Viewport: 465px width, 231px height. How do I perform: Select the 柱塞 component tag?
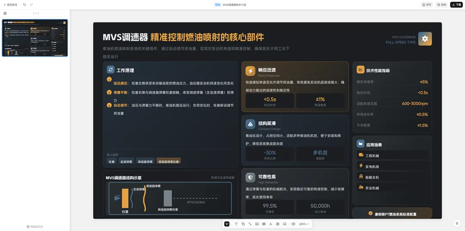coord(112,162)
